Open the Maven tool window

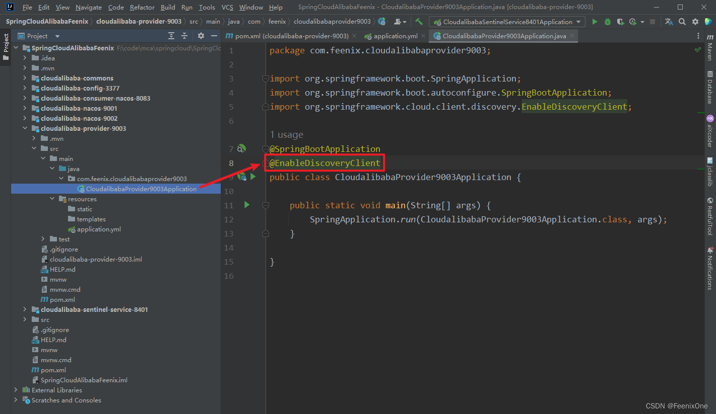coord(710,48)
